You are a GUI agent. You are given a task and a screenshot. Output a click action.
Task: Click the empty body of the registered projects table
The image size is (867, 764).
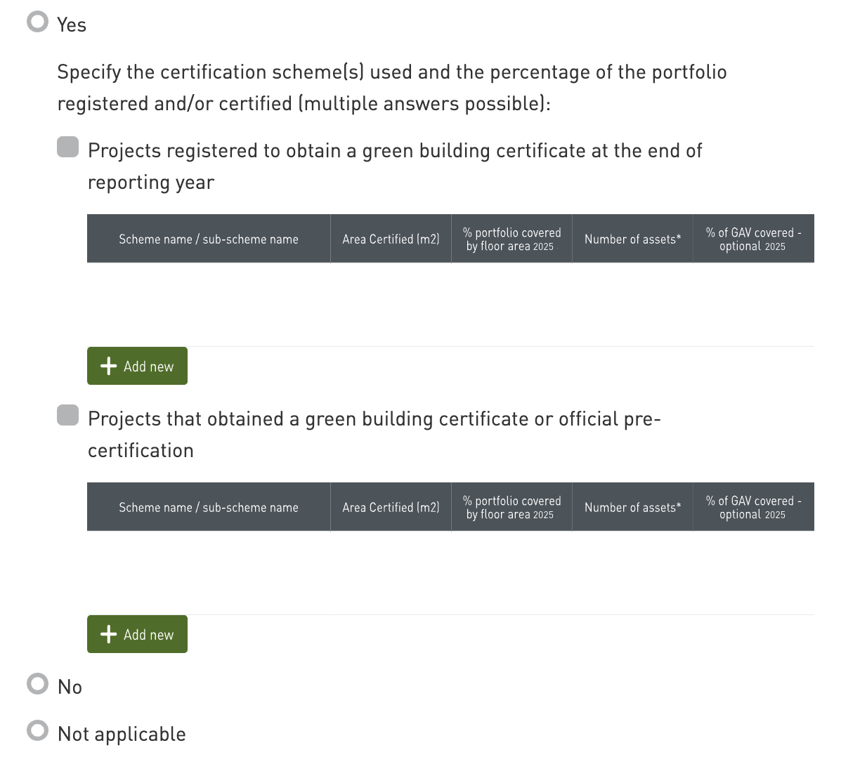pyautogui.click(x=450, y=304)
